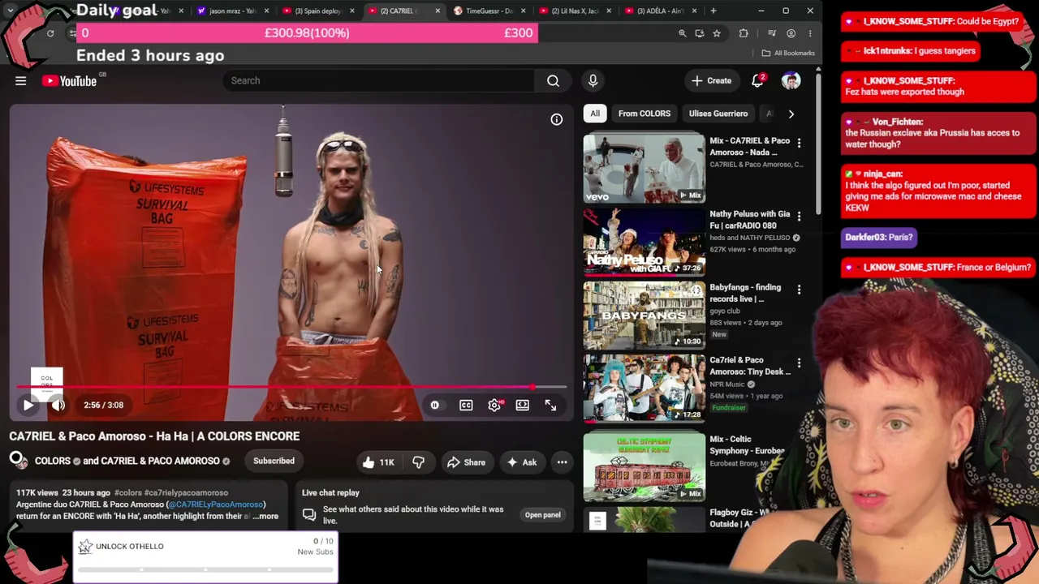Image resolution: width=1039 pixels, height=584 pixels.
Task: Ask about this video
Action: point(521,462)
